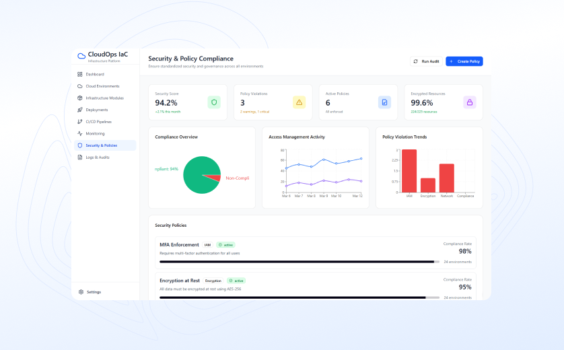Open Cloud Environments from the sidebar
The height and width of the screenshot is (350, 564).
click(102, 86)
